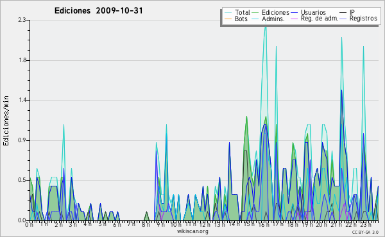
Task: Select the Registros legend label
Action: 363,19
